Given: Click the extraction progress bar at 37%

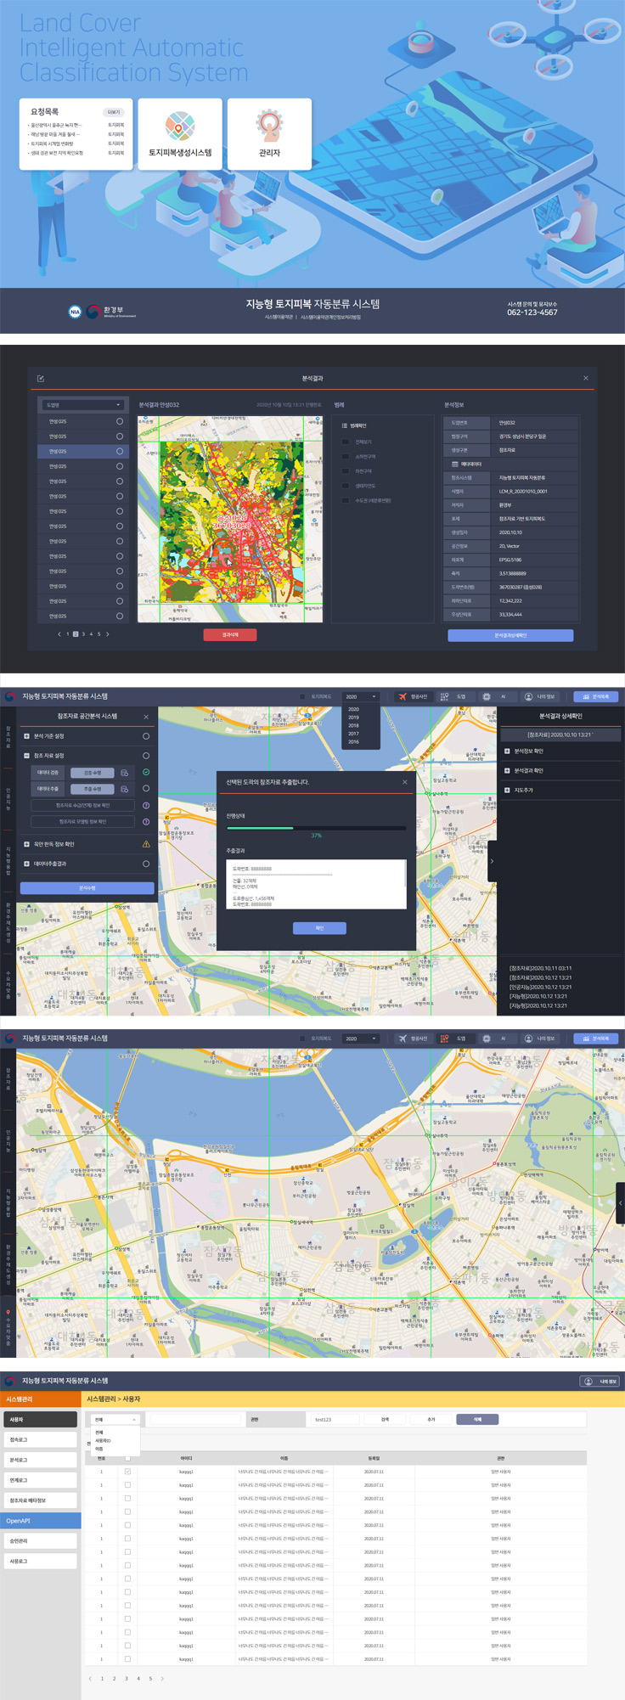Looking at the screenshot, I should pos(316,827).
